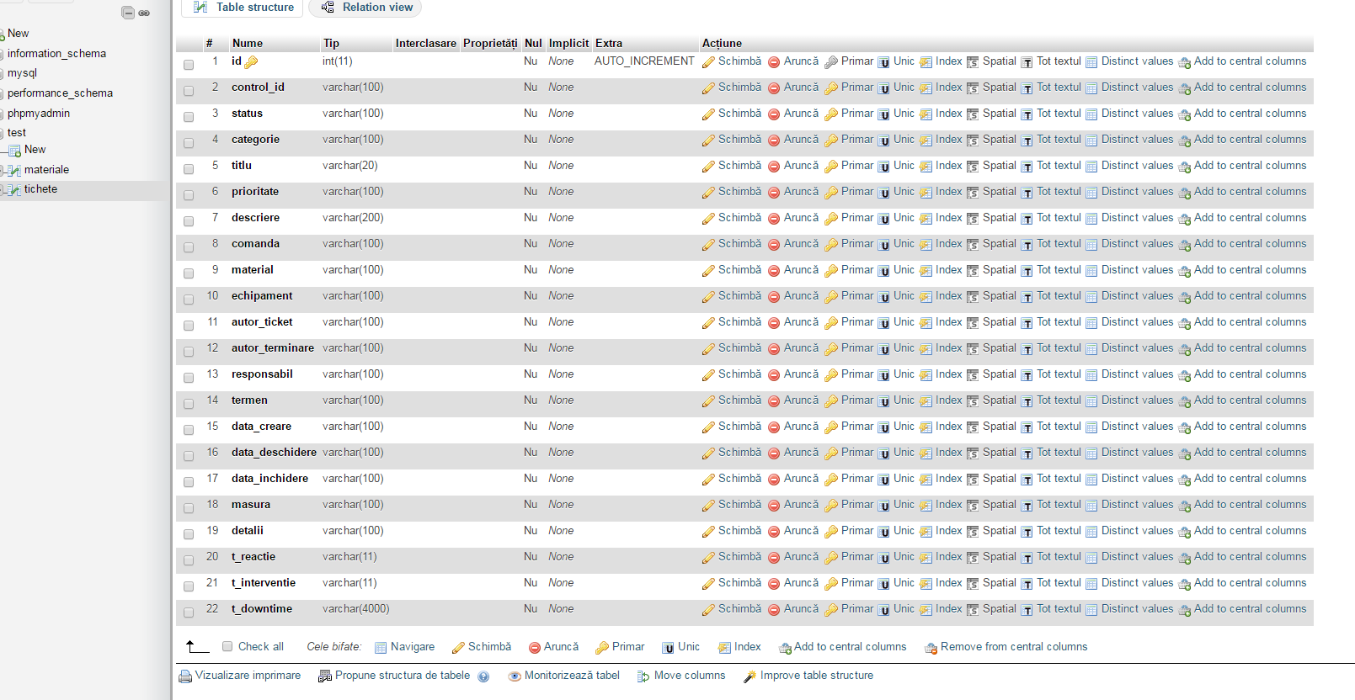Click the Monitorizează tabel eye icon

pyautogui.click(x=514, y=676)
